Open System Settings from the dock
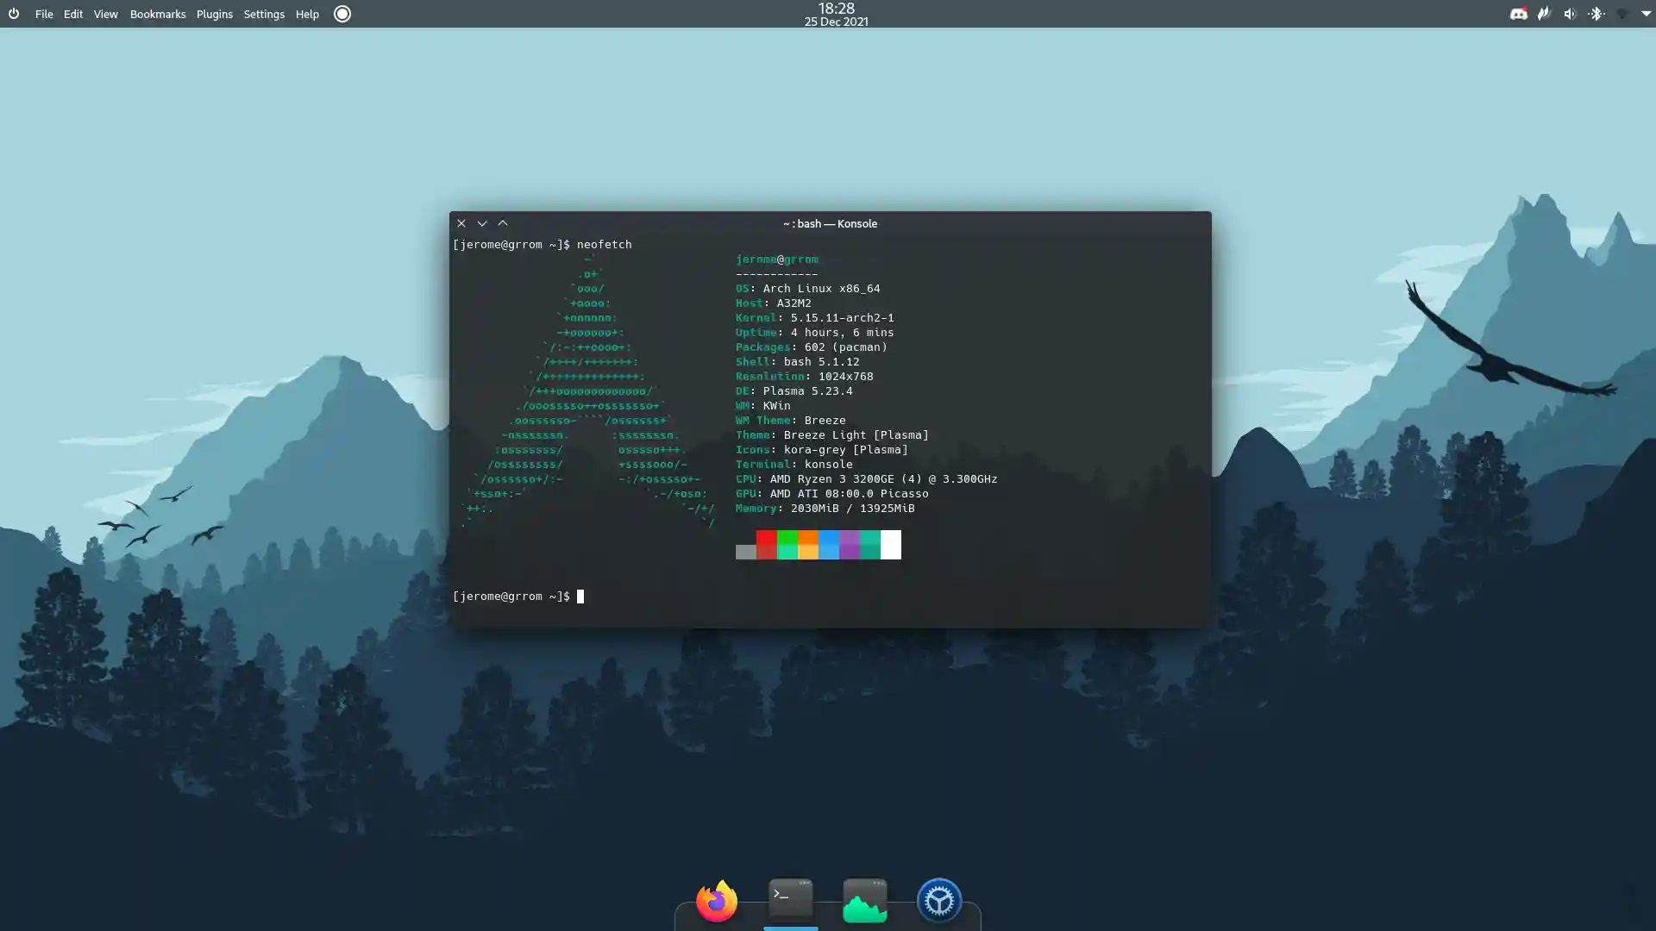 [938, 901]
